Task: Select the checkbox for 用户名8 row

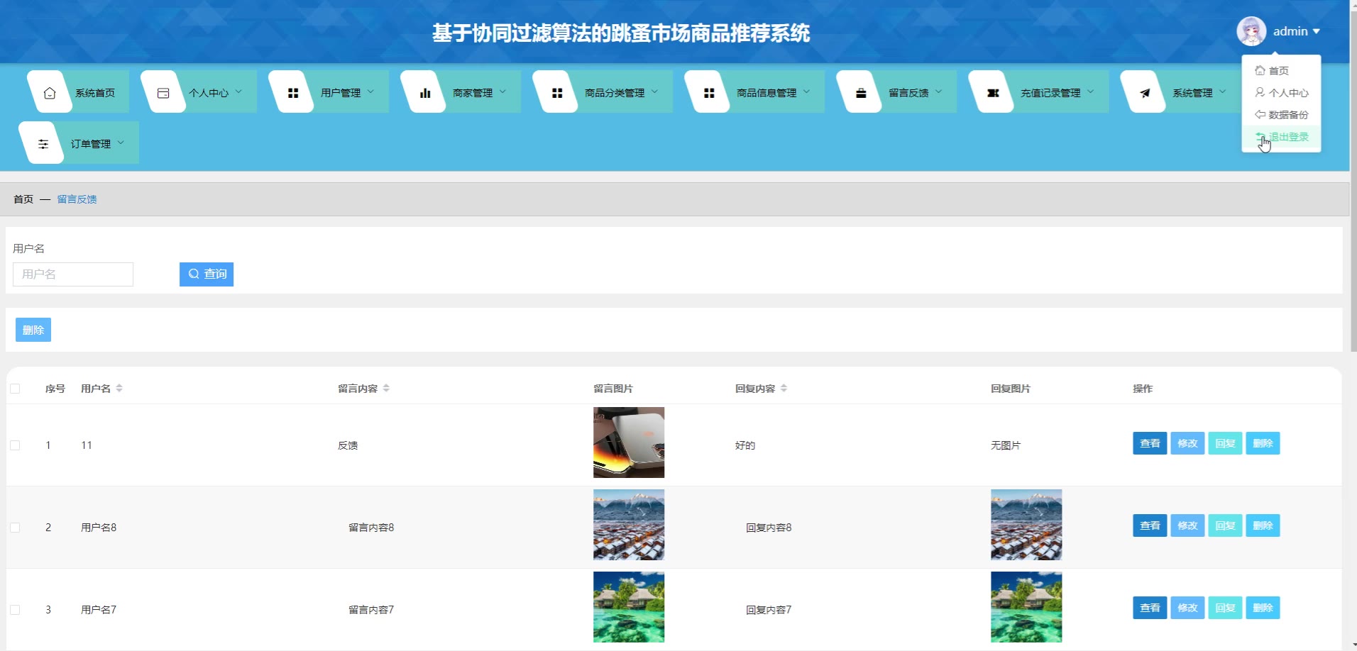Action: coord(15,528)
